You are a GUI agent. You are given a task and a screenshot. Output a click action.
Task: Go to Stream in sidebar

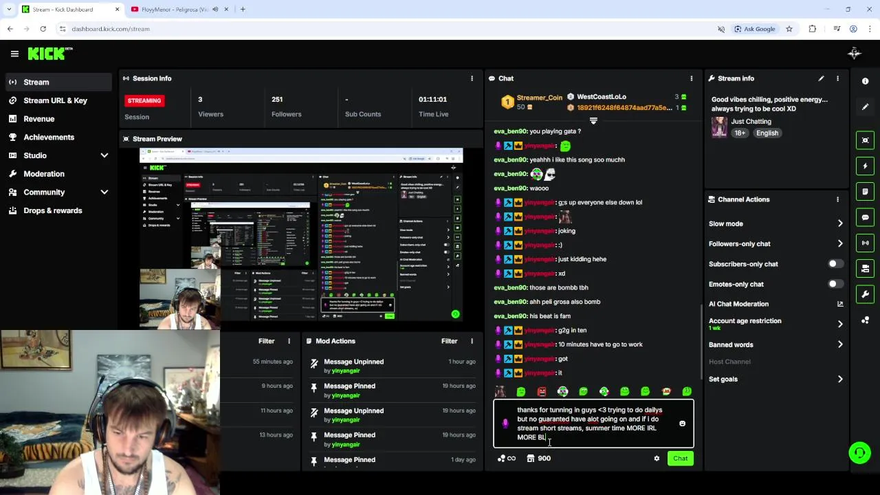tap(58, 82)
